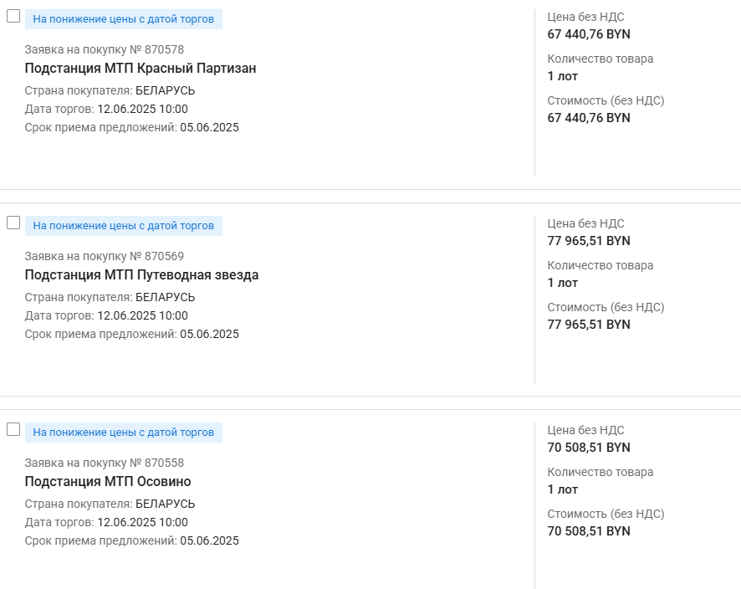Click price 70 508,51 BYN under Цена без НДС
741x589 pixels.
(588, 448)
